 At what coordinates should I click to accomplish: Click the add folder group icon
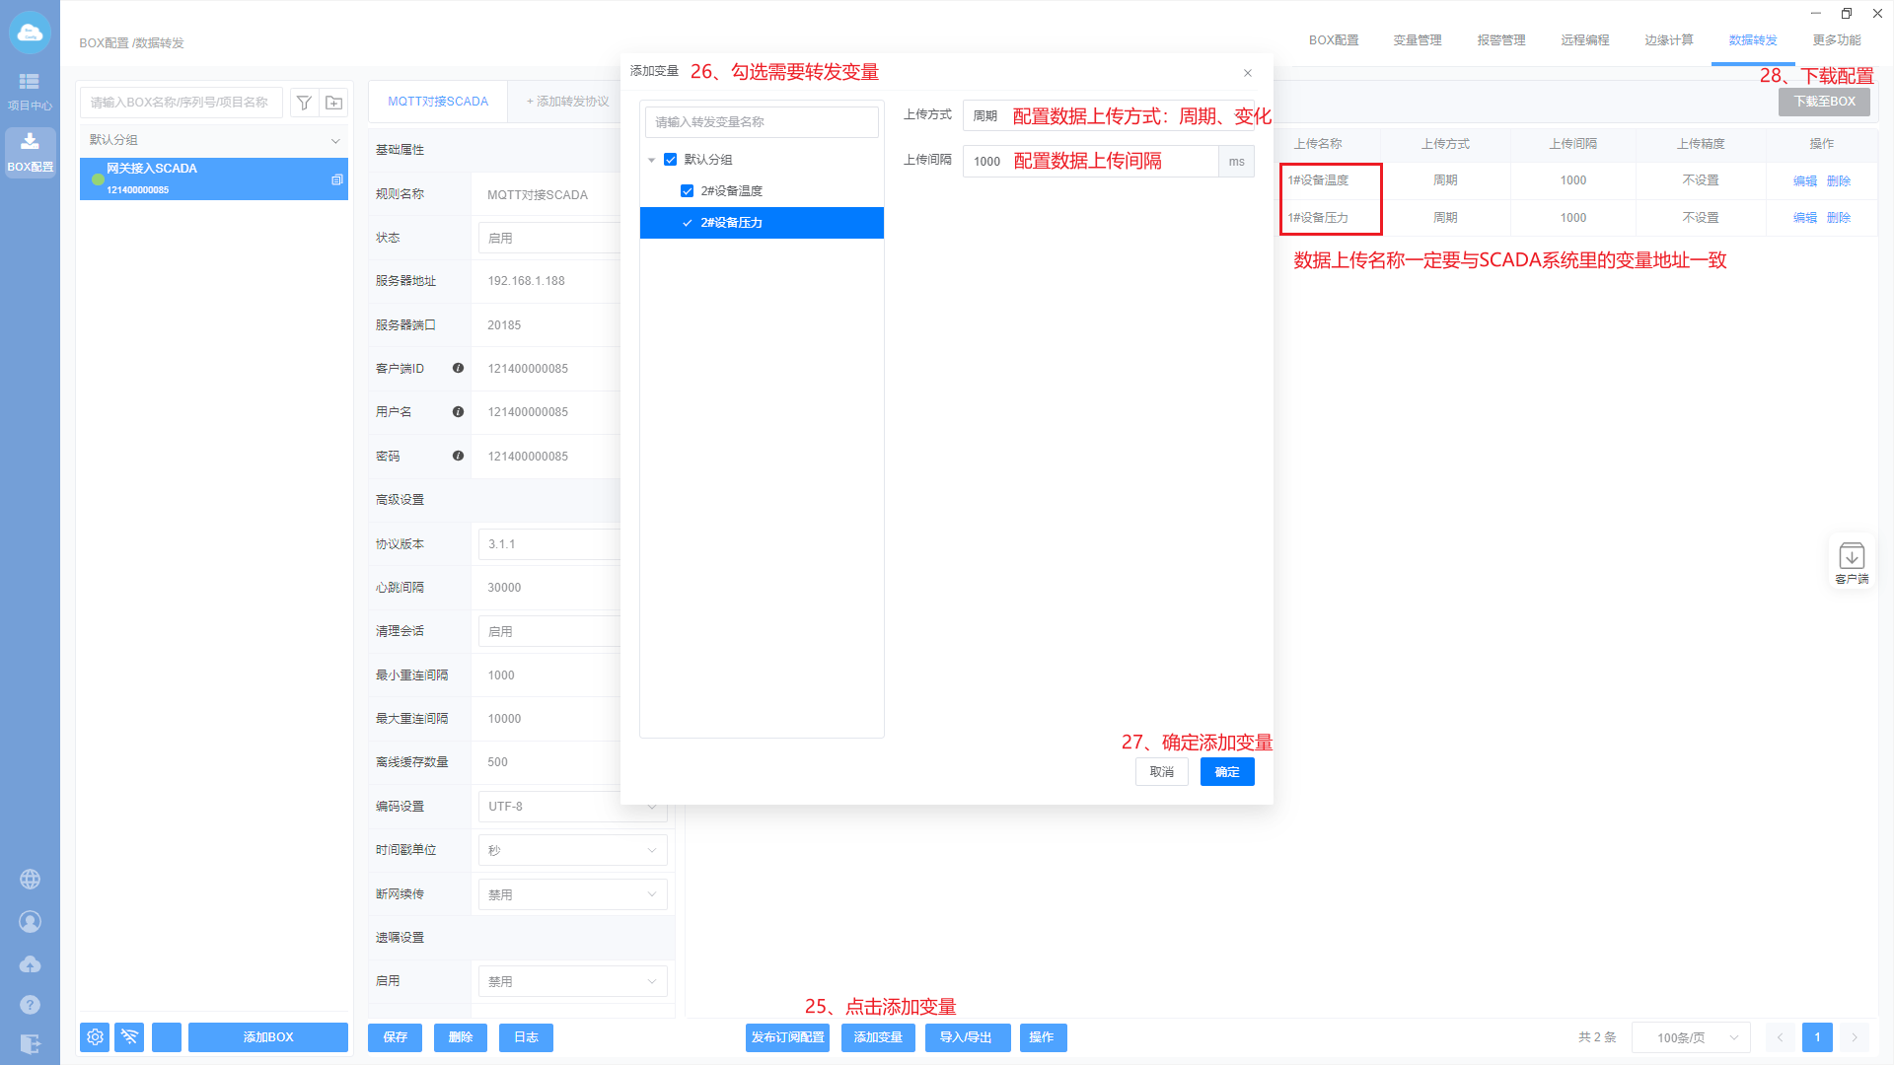(x=334, y=103)
